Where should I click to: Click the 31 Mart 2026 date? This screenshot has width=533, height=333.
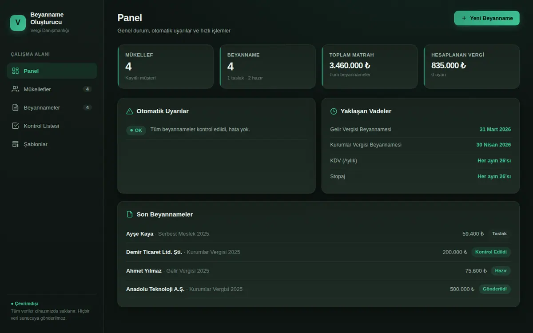pyautogui.click(x=495, y=129)
